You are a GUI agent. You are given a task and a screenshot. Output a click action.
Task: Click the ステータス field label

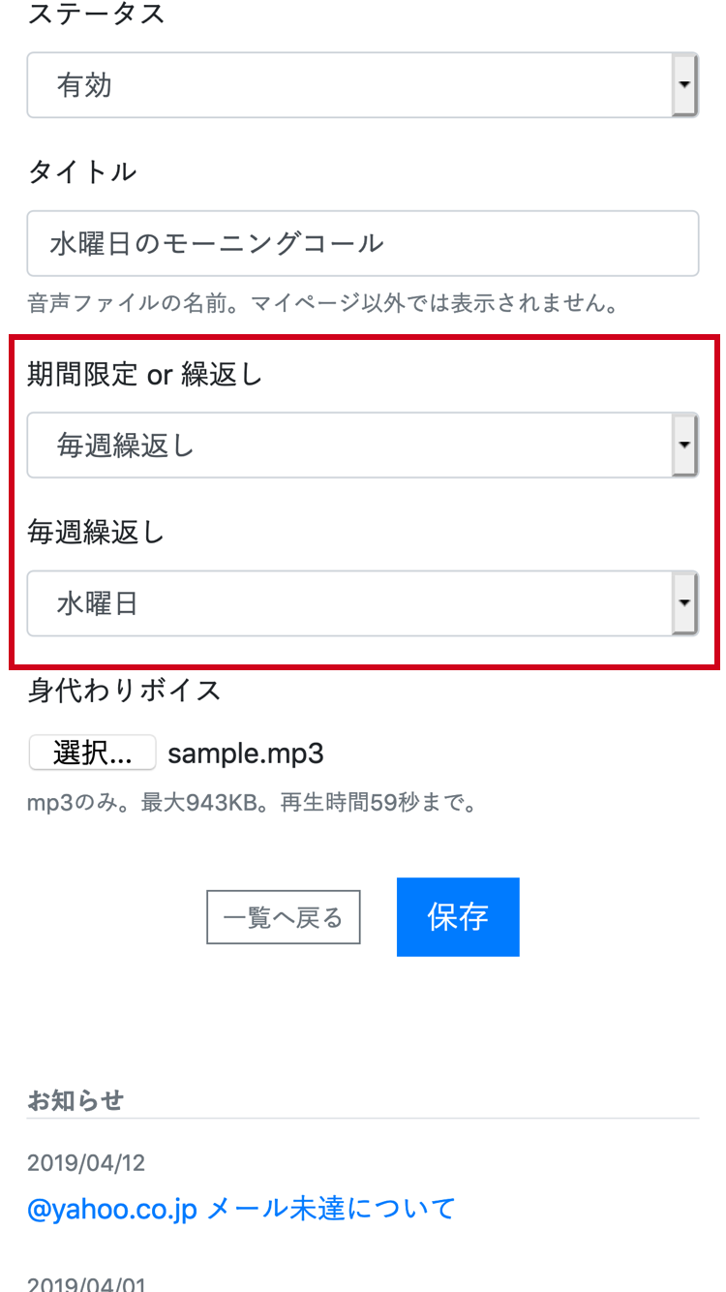97,14
